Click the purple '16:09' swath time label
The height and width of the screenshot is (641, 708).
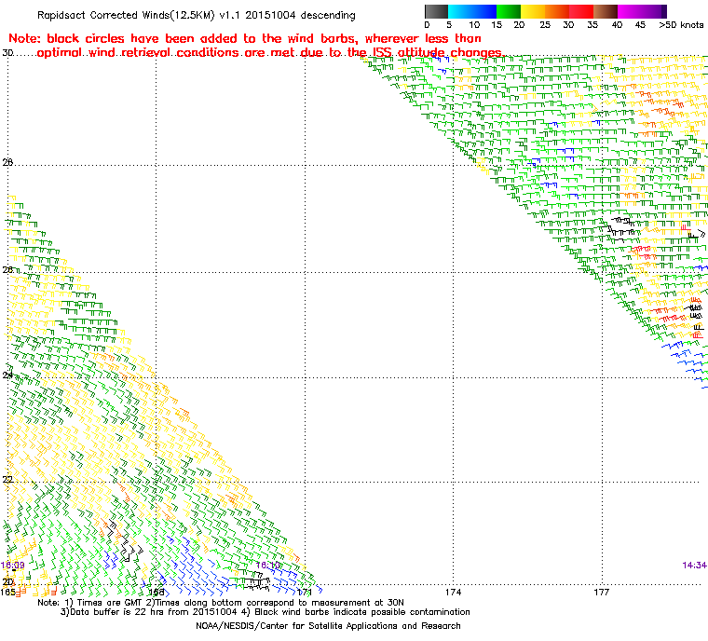click(13, 566)
